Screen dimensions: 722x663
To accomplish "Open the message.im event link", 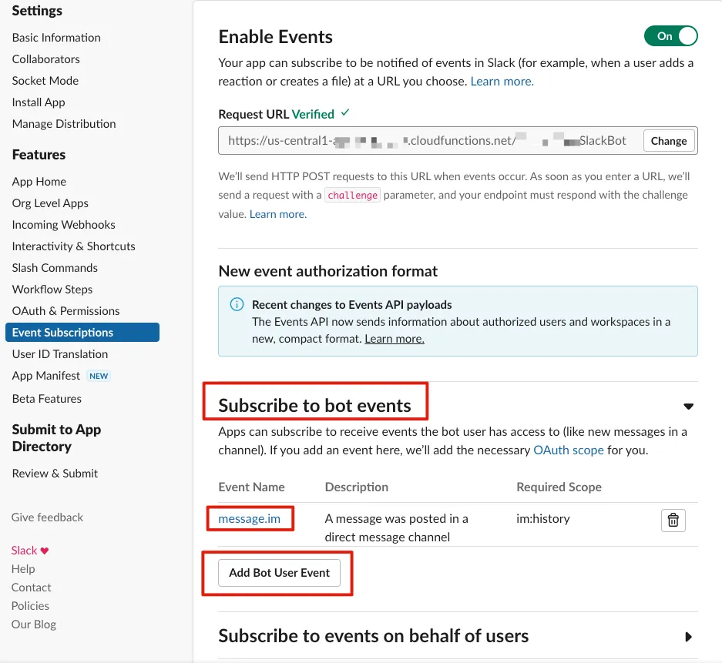I will (x=249, y=519).
